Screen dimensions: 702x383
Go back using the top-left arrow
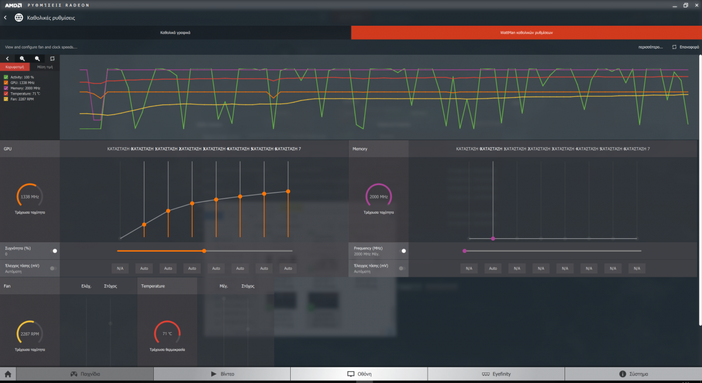click(x=5, y=18)
